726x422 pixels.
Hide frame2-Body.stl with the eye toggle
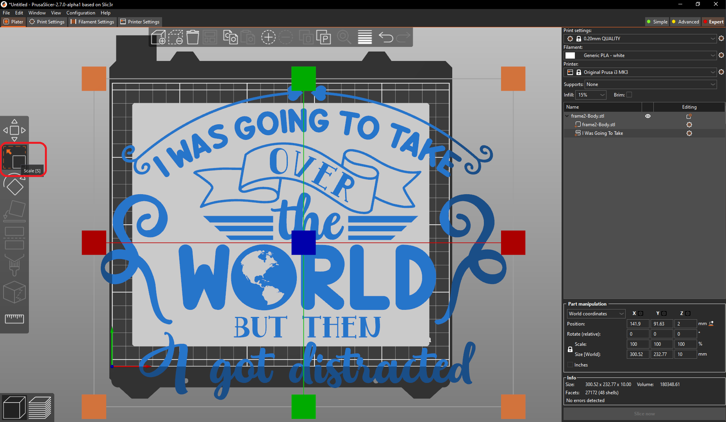648,116
